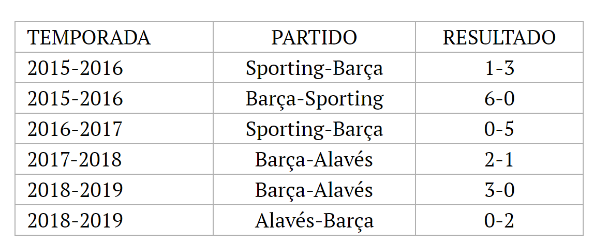Click the 0-5 result cell

499,129
